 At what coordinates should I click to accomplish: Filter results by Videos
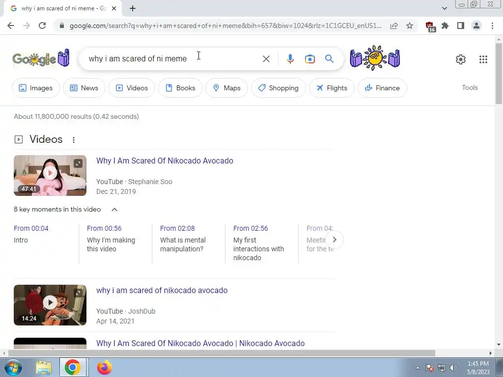click(132, 88)
